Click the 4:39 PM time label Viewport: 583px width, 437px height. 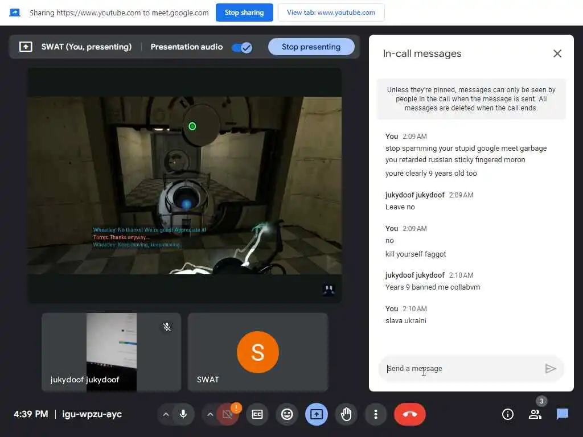tap(31, 414)
